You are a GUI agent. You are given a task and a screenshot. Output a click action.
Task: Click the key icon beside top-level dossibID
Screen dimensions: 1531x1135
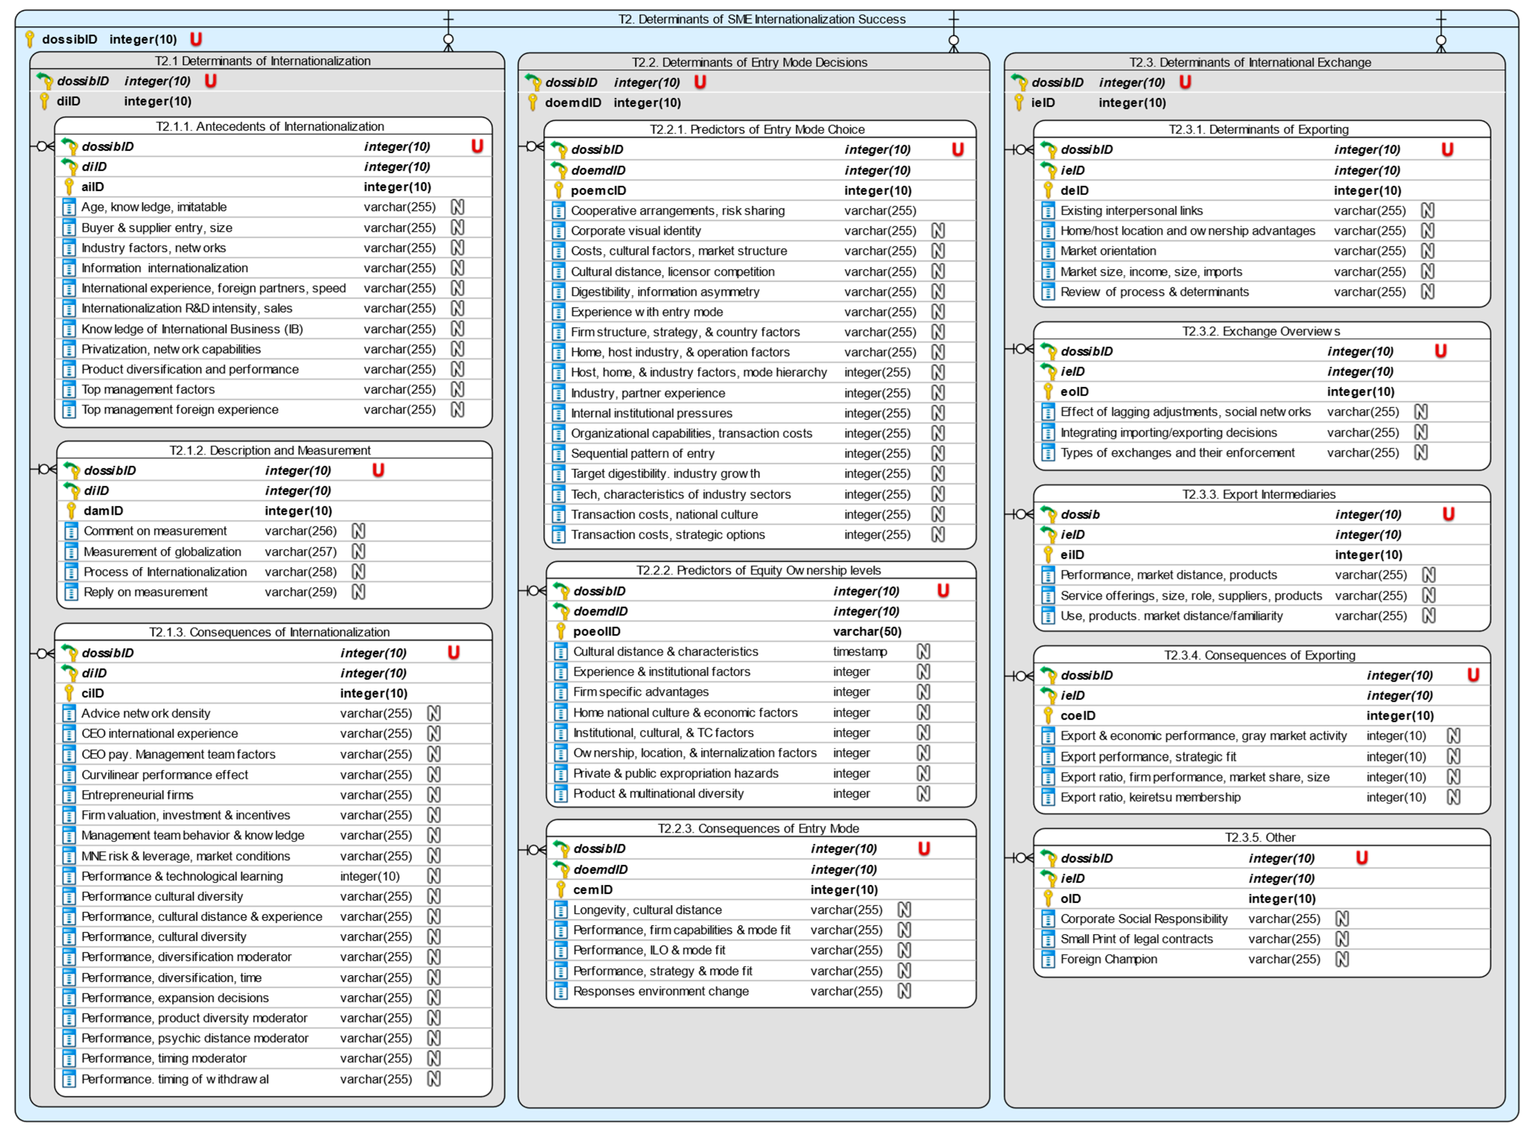coord(29,39)
